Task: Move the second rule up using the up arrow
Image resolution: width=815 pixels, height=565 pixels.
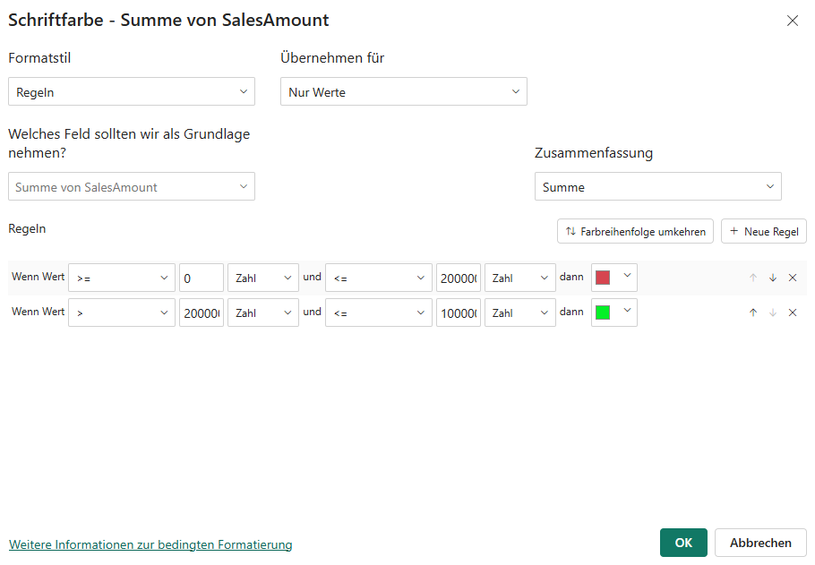Action: (753, 312)
